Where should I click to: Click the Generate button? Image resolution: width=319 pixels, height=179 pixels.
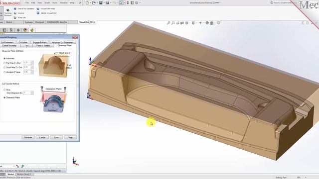28,137
